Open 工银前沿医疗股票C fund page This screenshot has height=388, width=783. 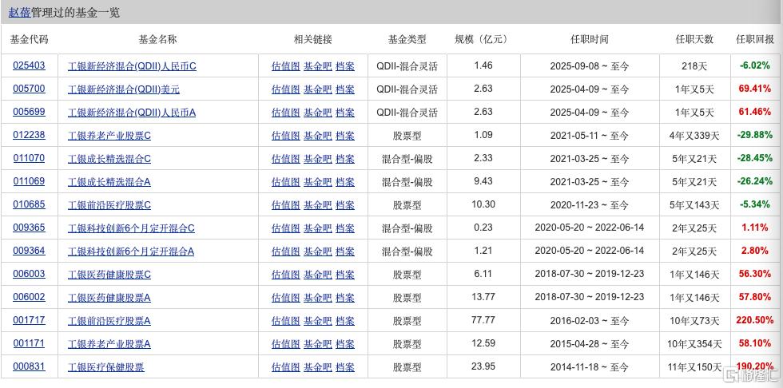109,205
